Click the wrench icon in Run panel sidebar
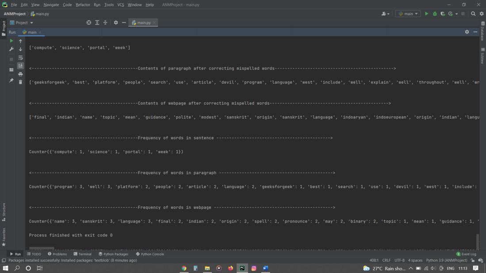486x273 pixels. click(x=11, y=49)
